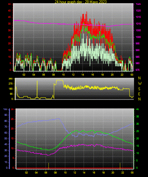
Task: Click the 04 hour label under the temperature graph
Action: 36,173
